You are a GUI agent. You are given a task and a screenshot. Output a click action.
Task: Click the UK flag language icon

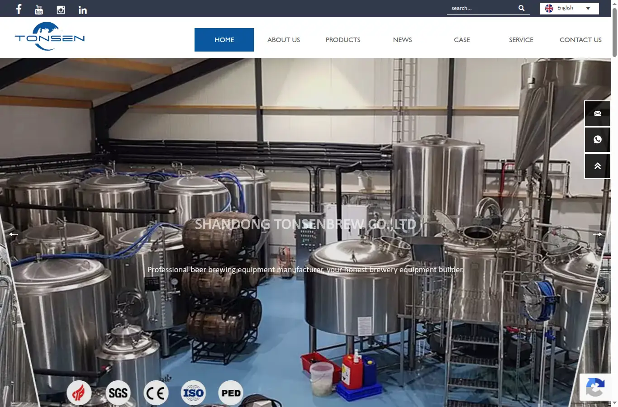pos(549,8)
